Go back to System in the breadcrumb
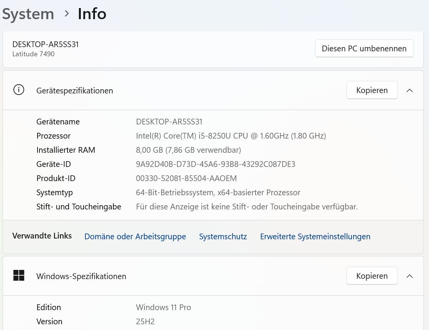Viewport: 429px width, 330px height. pyautogui.click(x=28, y=14)
